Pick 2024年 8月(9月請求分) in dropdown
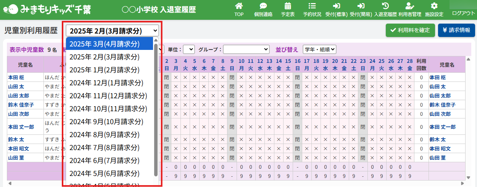The height and width of the screenshot is (187, 477). (110, 135)
